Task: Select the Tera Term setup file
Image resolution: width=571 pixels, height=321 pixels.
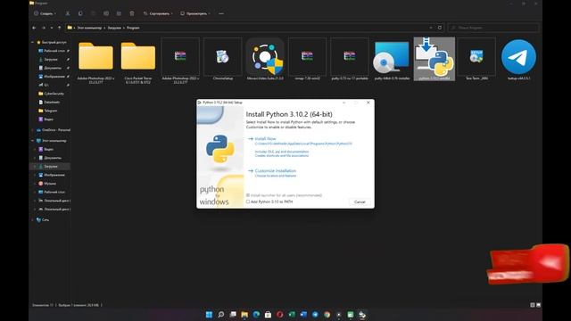Action: pos(476,59)
